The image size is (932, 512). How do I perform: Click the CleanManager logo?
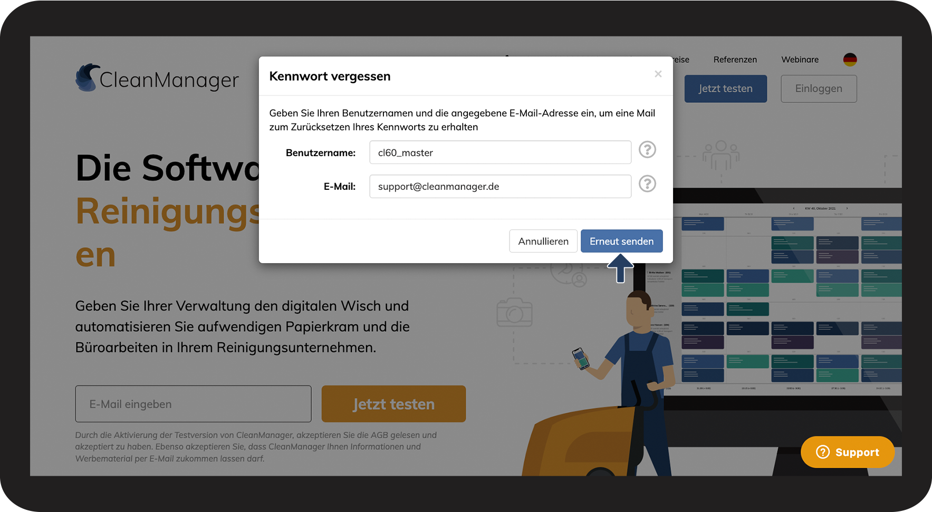(x=157, y=78)
